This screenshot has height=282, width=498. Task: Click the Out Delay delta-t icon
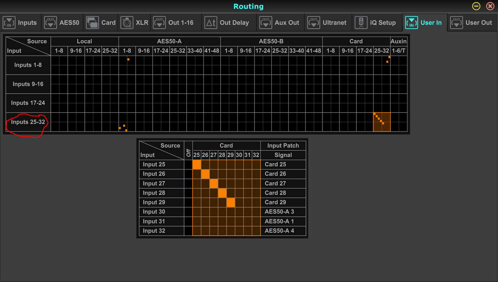[x=211, y=22]
